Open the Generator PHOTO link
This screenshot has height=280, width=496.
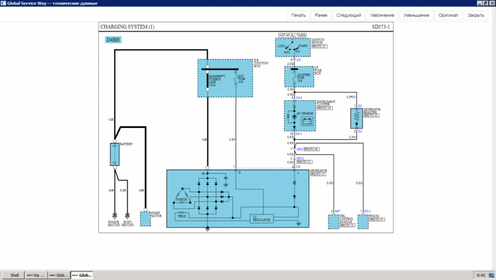(x=319, y=175)
